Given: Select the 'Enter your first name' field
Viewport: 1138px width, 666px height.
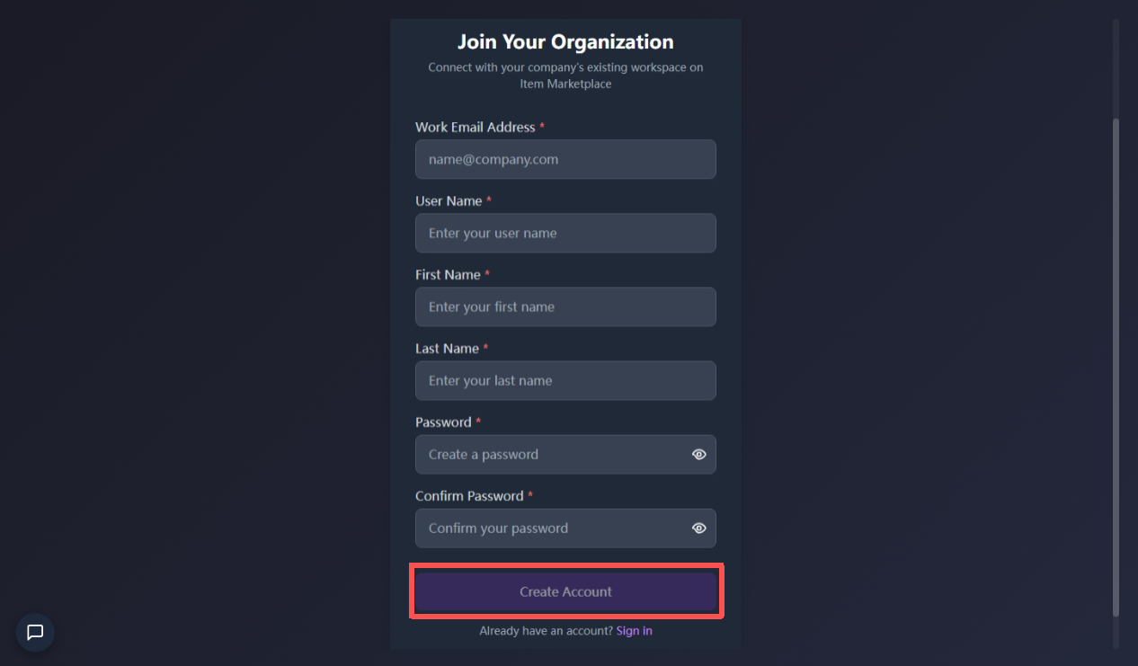Looking at the screenshot, I should point(565,306).
